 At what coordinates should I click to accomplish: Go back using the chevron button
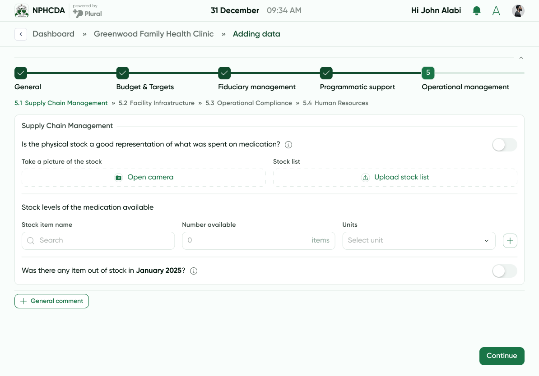[x=21, y=34]
